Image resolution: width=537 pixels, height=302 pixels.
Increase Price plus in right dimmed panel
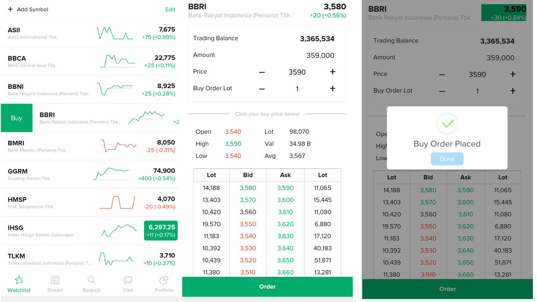pos(513,74)
